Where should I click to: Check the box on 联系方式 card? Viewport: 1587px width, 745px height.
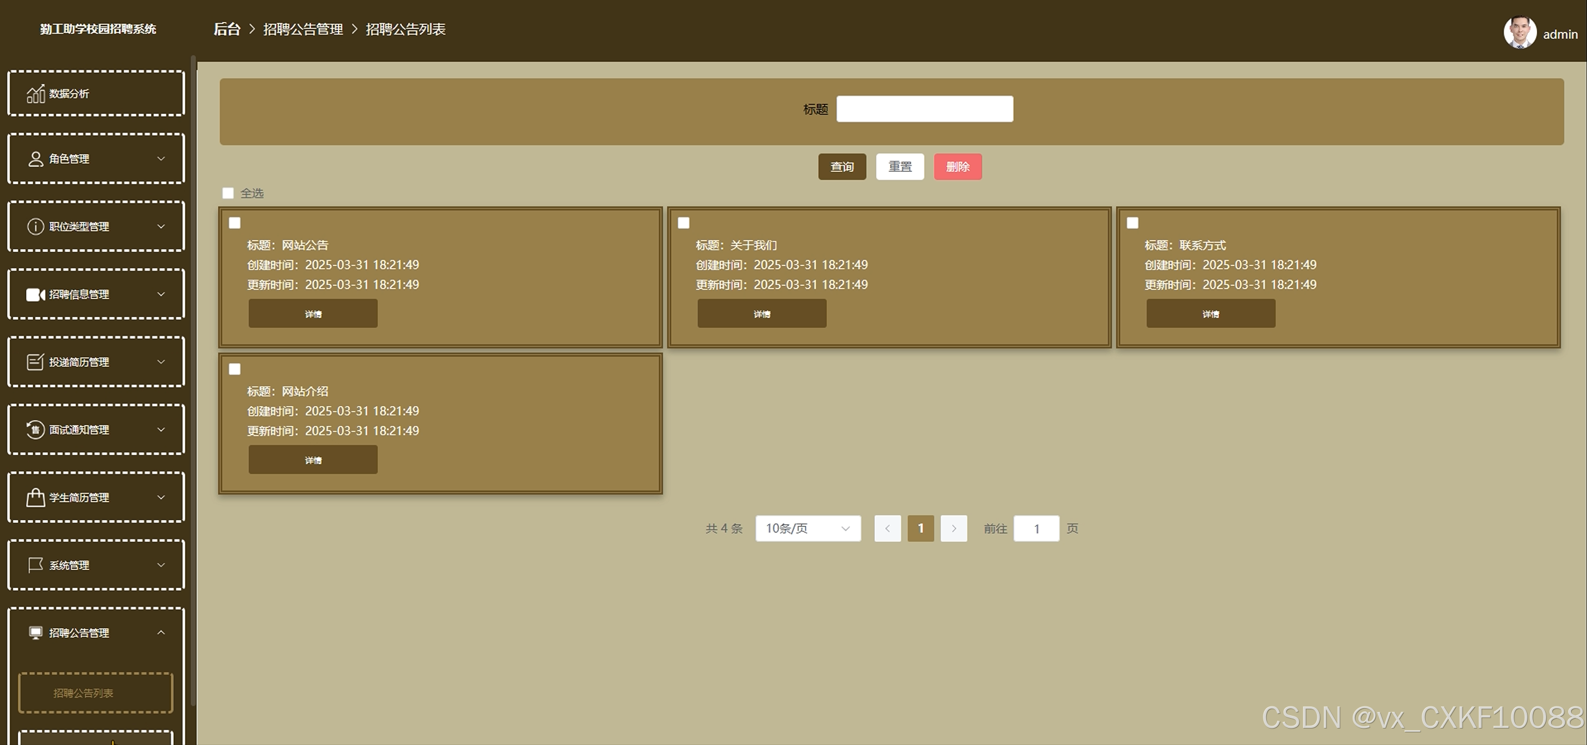[1132, 222]
